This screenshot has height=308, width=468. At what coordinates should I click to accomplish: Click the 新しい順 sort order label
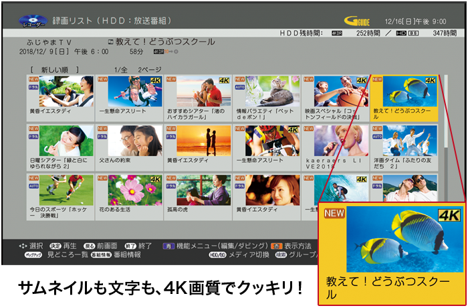tap(55, 70)
